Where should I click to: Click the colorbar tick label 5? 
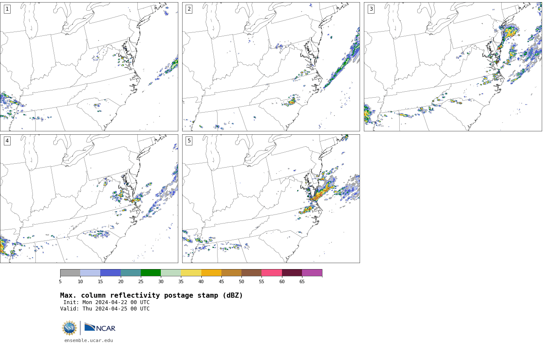point(60,281)
